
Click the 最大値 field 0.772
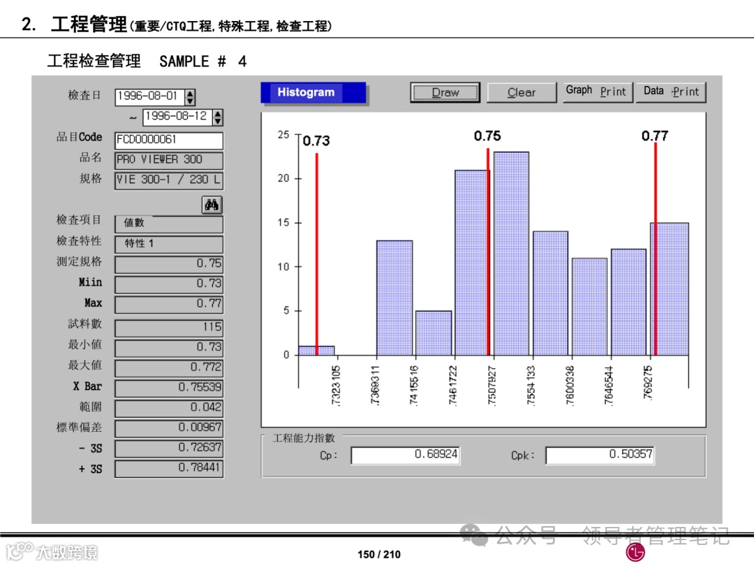[169, 368]
